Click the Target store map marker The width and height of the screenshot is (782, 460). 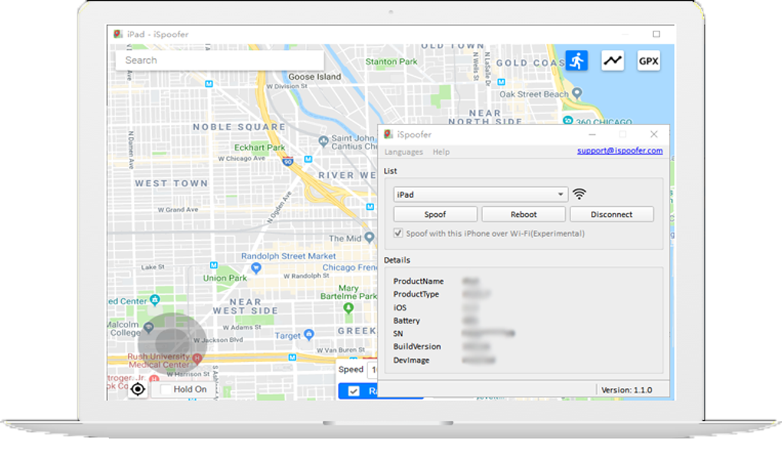309,334
